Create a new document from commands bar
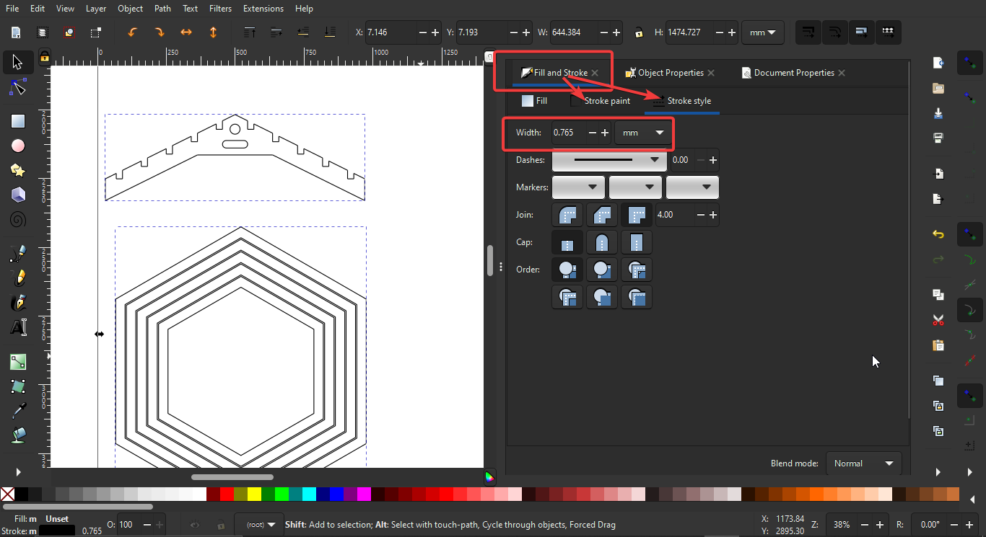986x537 pixels. coord(938,63)
